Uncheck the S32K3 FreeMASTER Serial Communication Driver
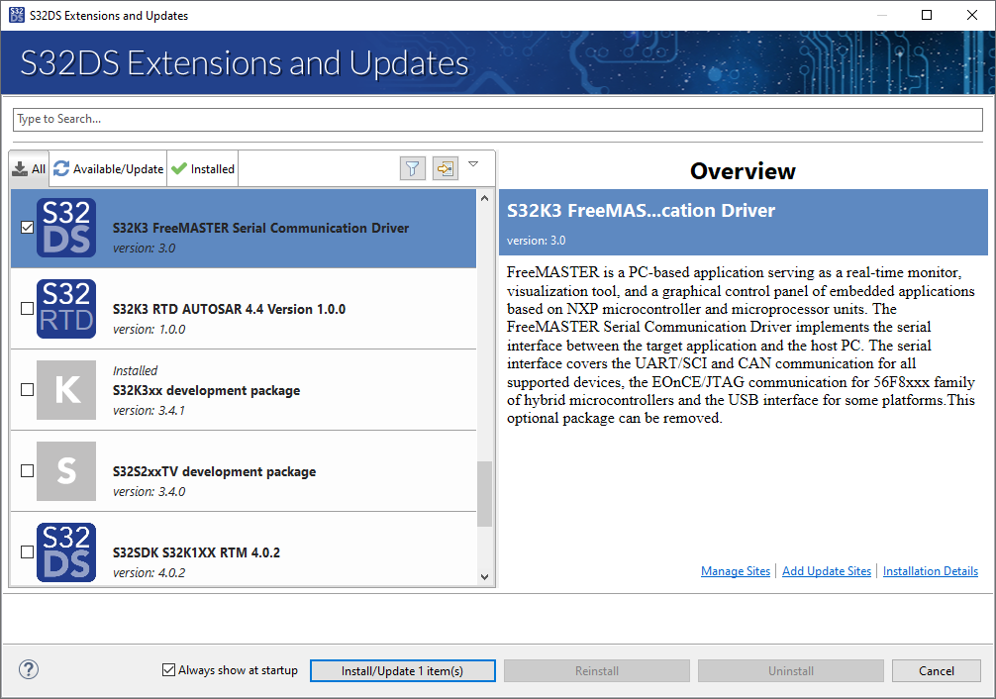The height and width of the screenshot is (699, 996). tap(25, 227)
